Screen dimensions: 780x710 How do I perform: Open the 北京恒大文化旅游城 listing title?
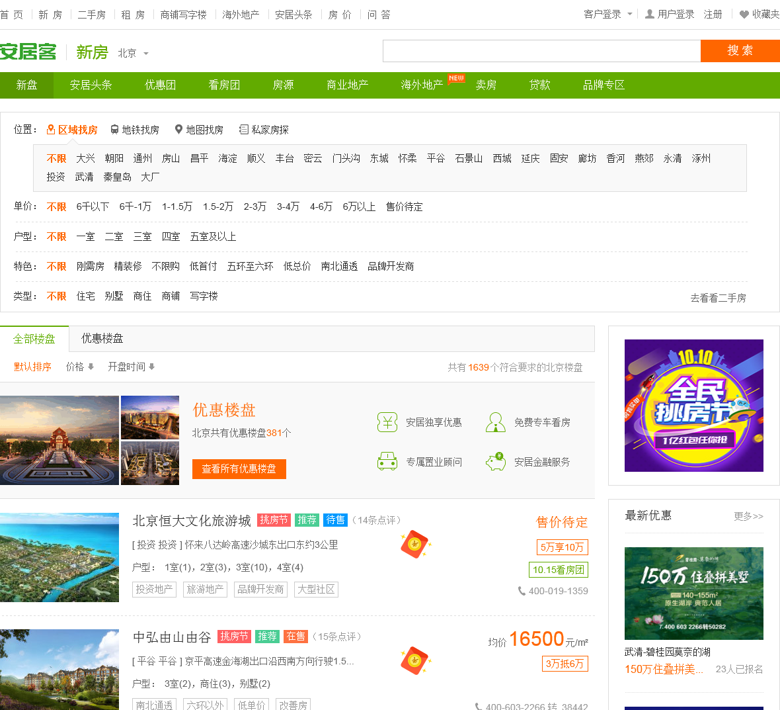192,521
